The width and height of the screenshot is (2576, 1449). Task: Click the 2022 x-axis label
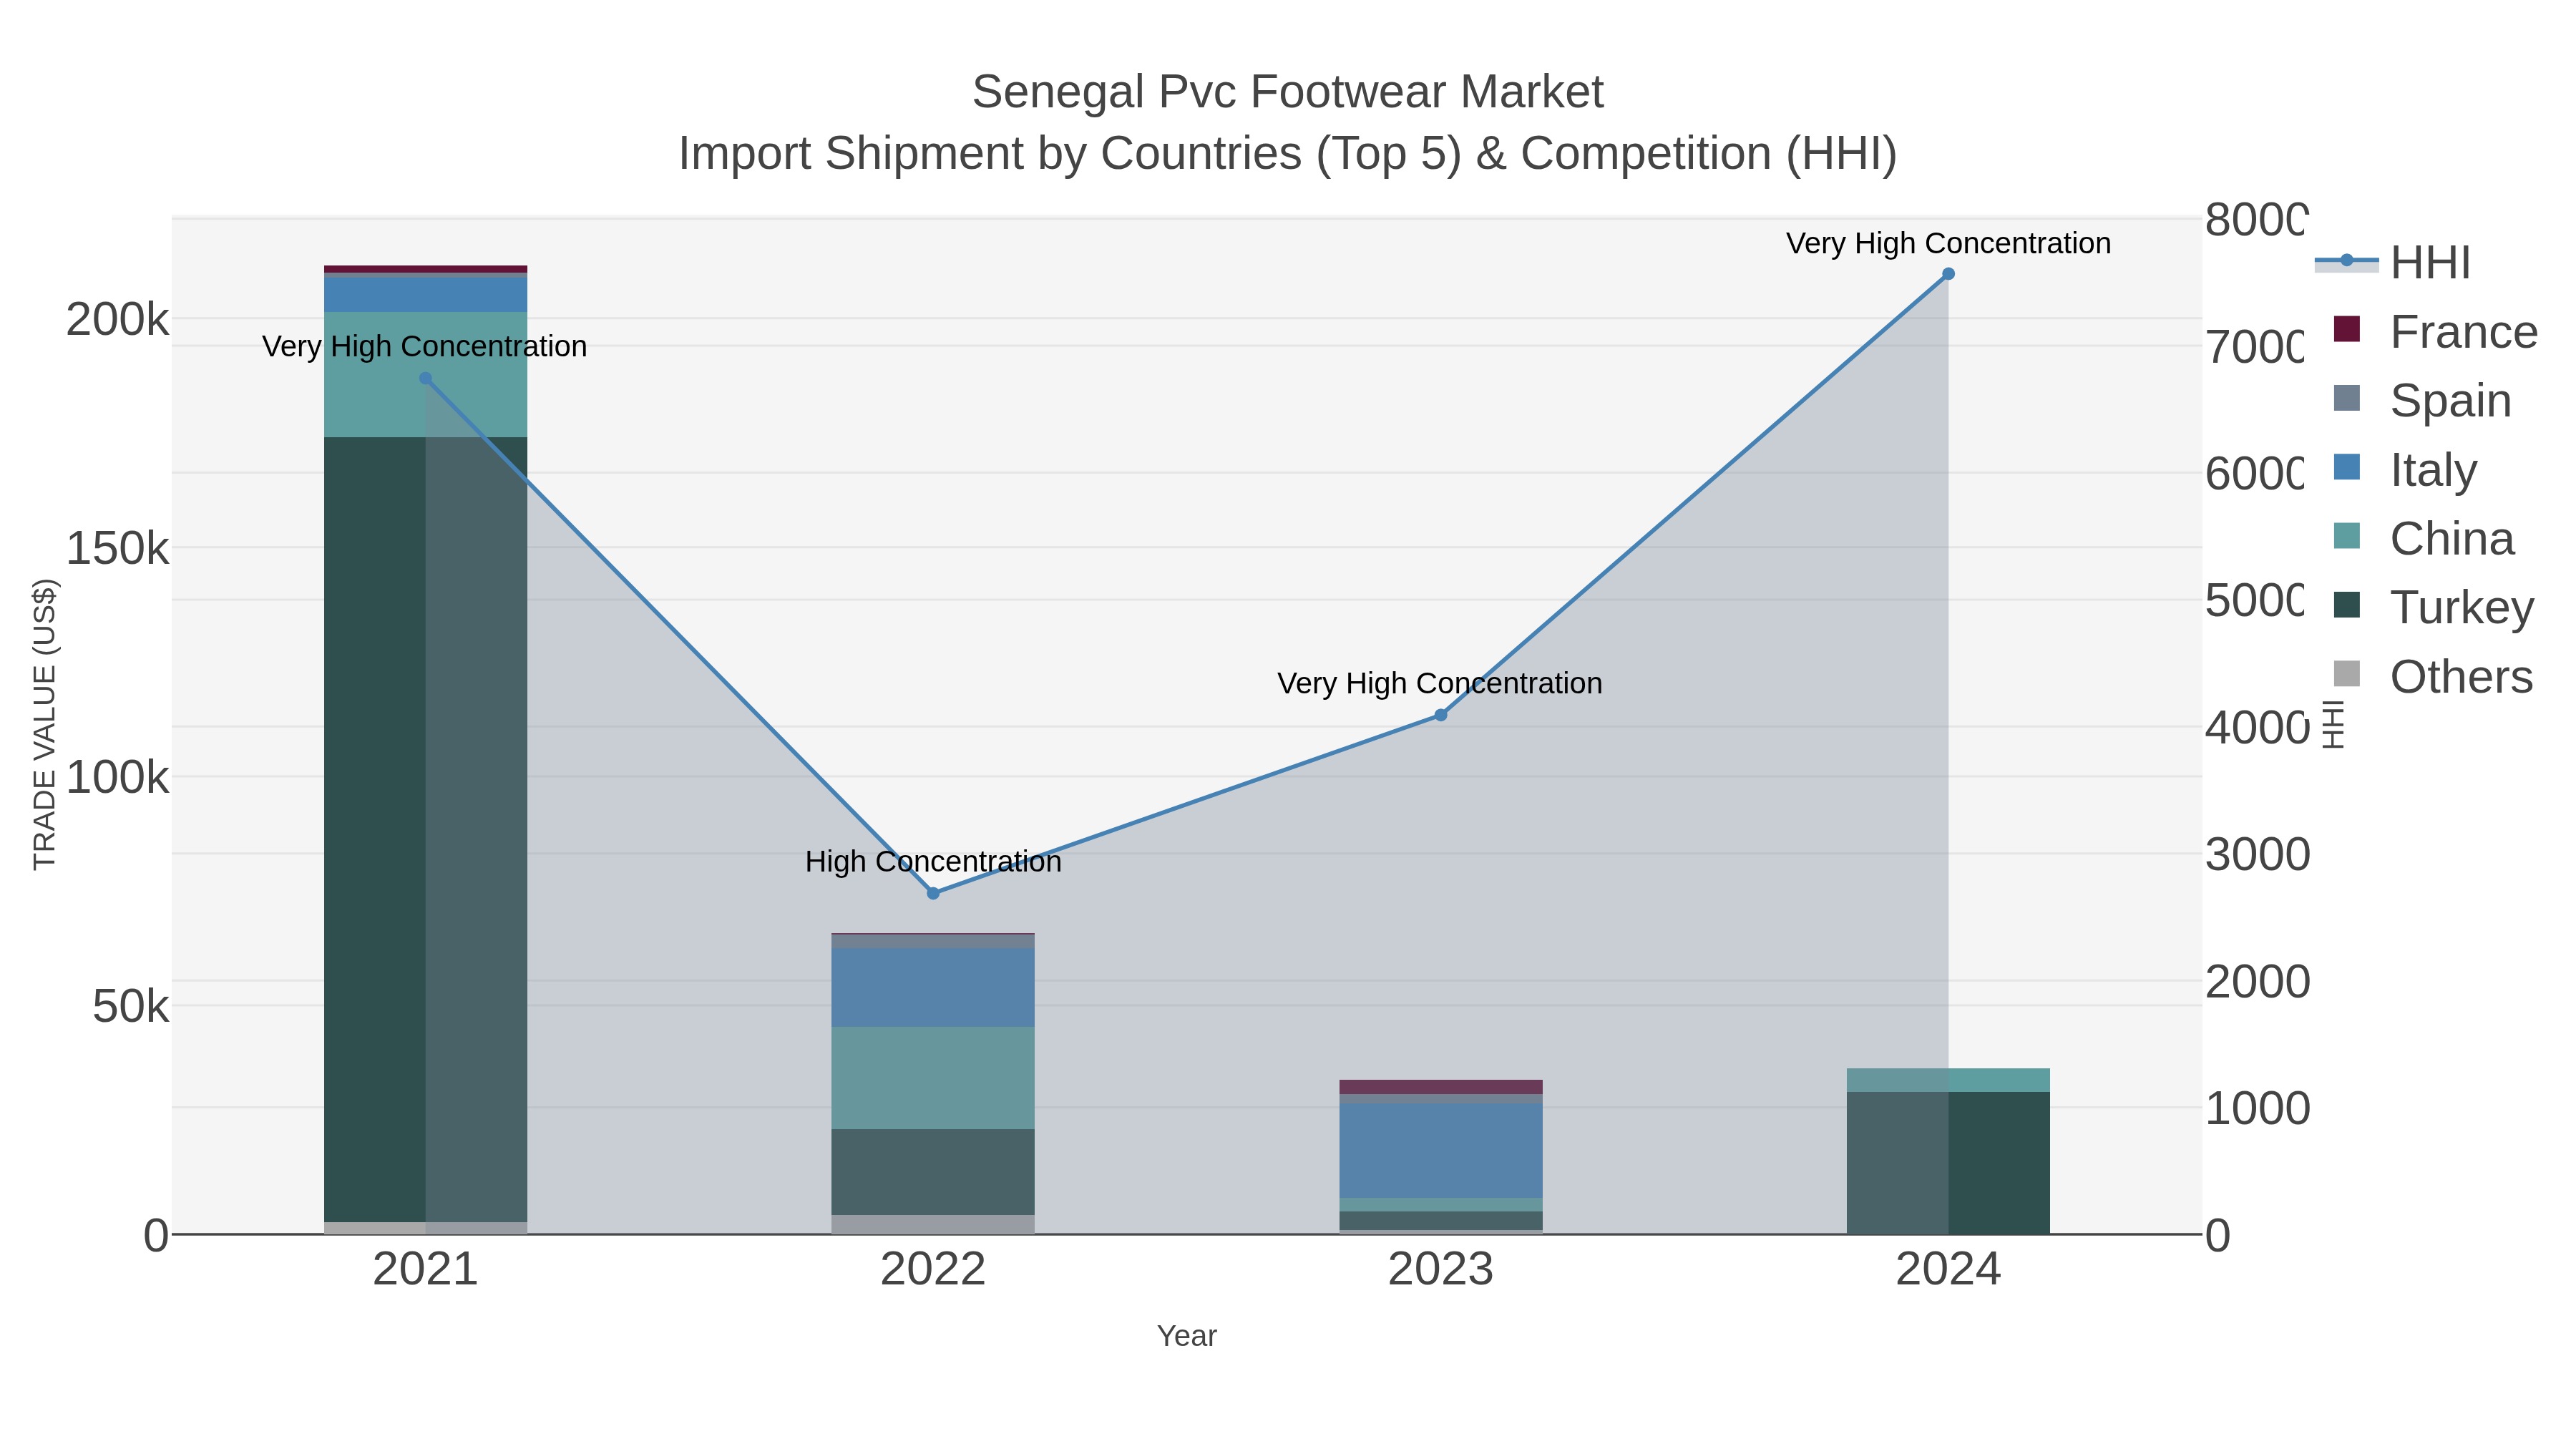click(933, 1270)
